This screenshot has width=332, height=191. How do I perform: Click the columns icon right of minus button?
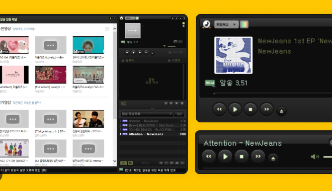click(171, 163)
